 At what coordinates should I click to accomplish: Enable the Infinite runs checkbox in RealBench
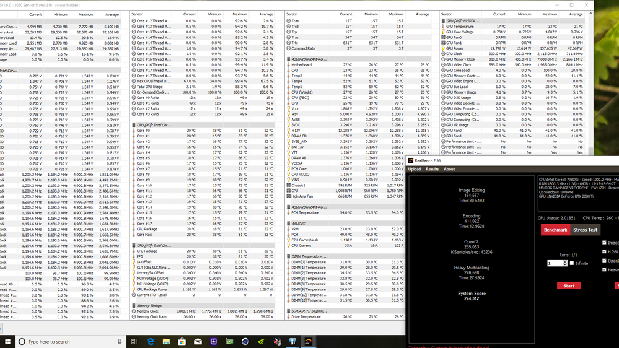click(572, 263)
